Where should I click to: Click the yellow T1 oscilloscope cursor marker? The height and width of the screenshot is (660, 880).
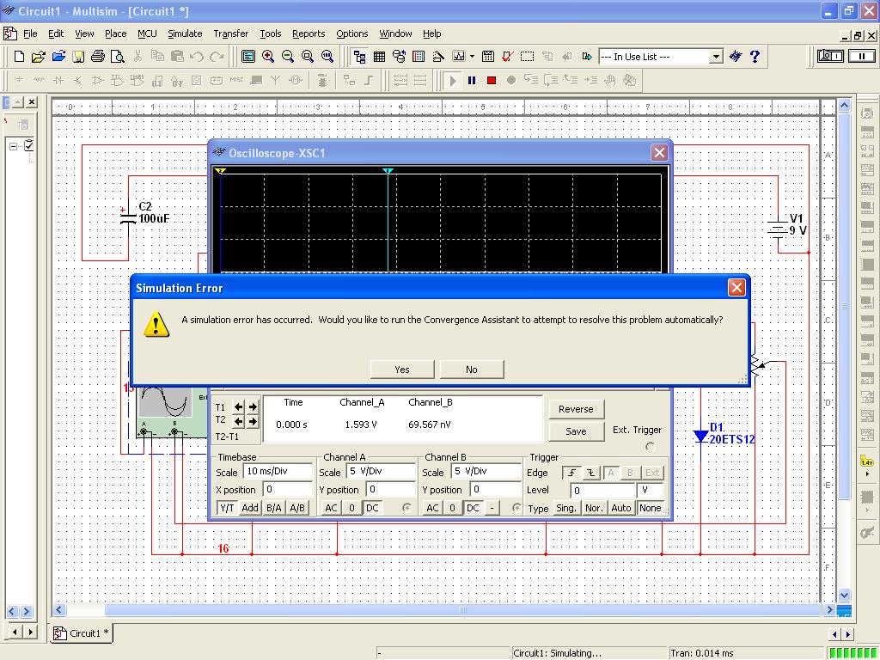[221, 171]
